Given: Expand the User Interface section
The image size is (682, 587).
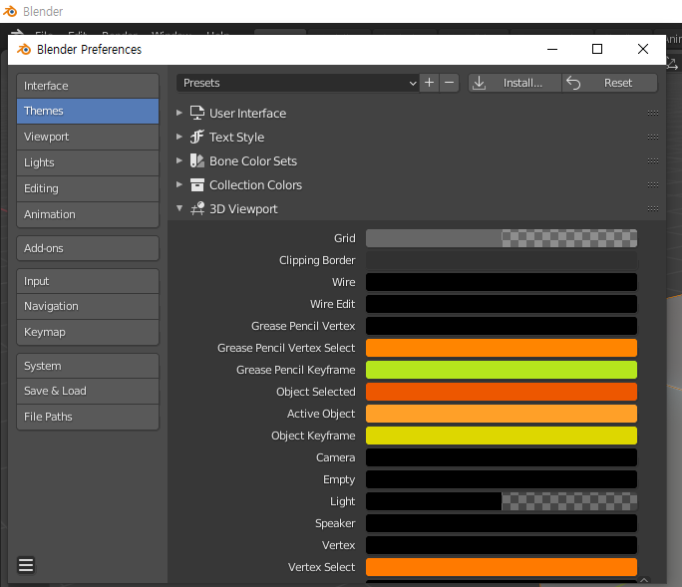Looking at the screenshot, I should point(179,113).
